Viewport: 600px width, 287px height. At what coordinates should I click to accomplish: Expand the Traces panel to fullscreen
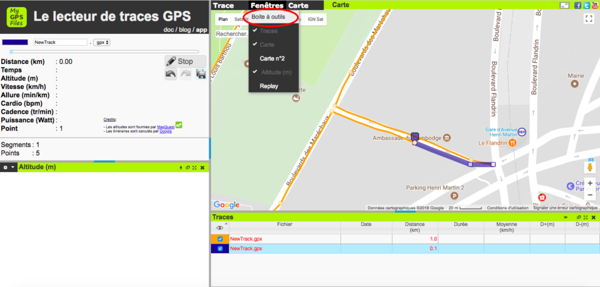585,217
